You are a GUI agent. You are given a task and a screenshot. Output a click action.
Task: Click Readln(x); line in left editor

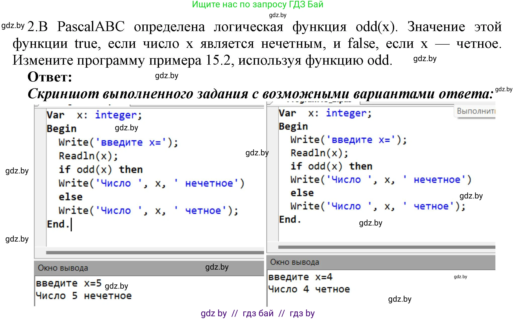point(88,156)
